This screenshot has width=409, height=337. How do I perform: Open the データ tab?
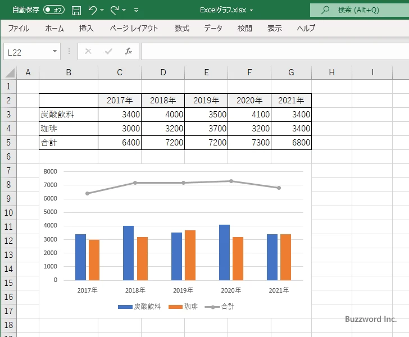pos(213,28)
